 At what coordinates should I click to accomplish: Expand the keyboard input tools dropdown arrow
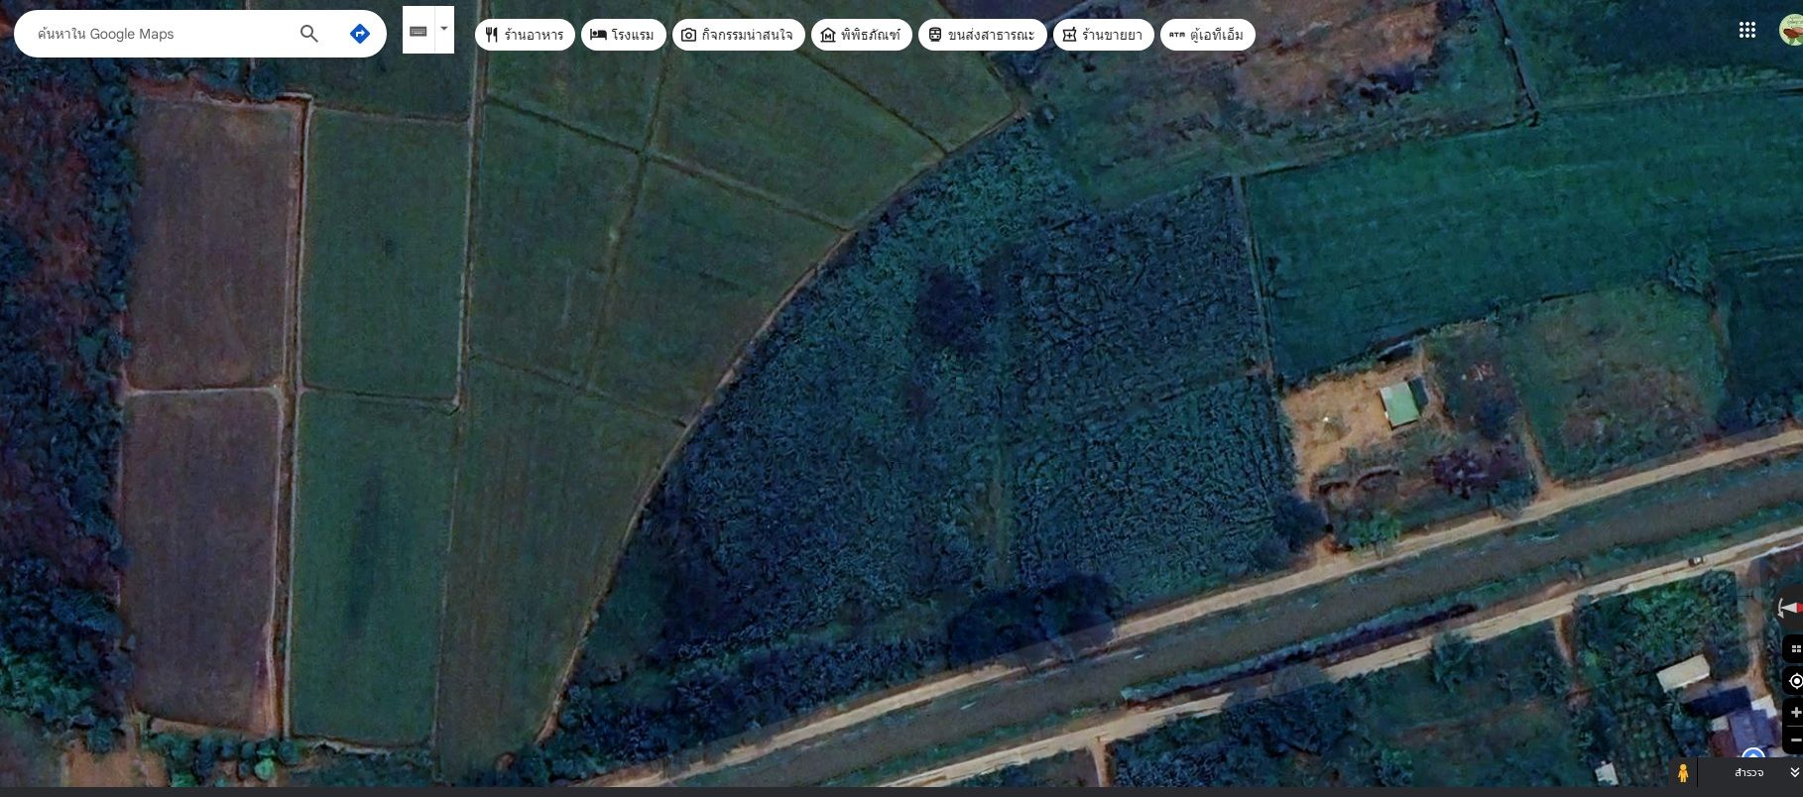tap(444, 29)
